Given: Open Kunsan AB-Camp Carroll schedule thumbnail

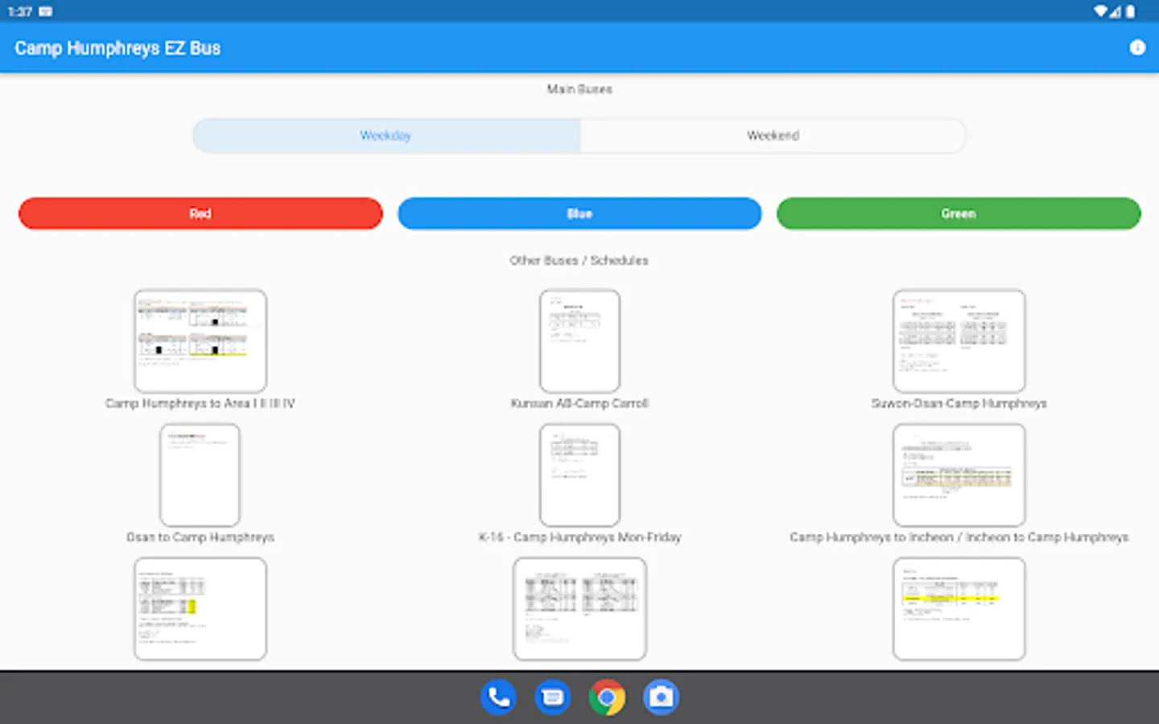Looking at the screenshot, I should tap(579, 341).
